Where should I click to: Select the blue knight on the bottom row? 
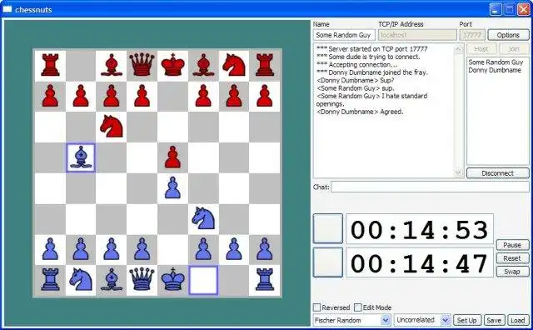pyautogui.click(x=81, y=279)
